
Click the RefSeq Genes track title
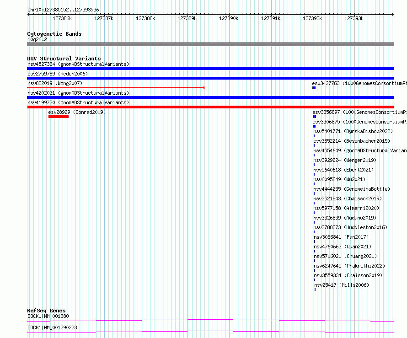coord(46,311)
